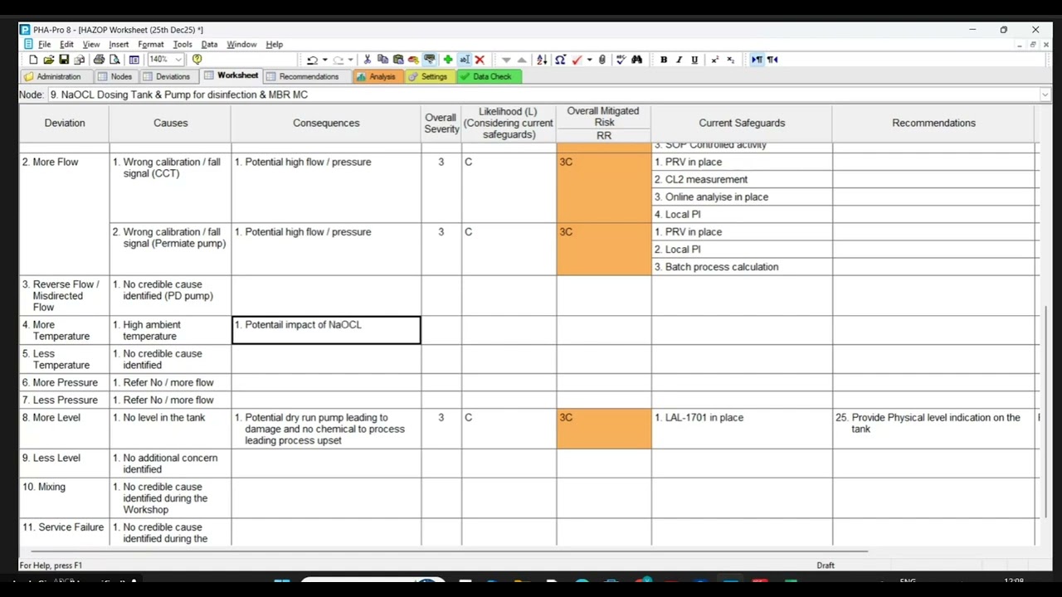Click the orange 3C risk cell for More Level

[x=604, y=429]
